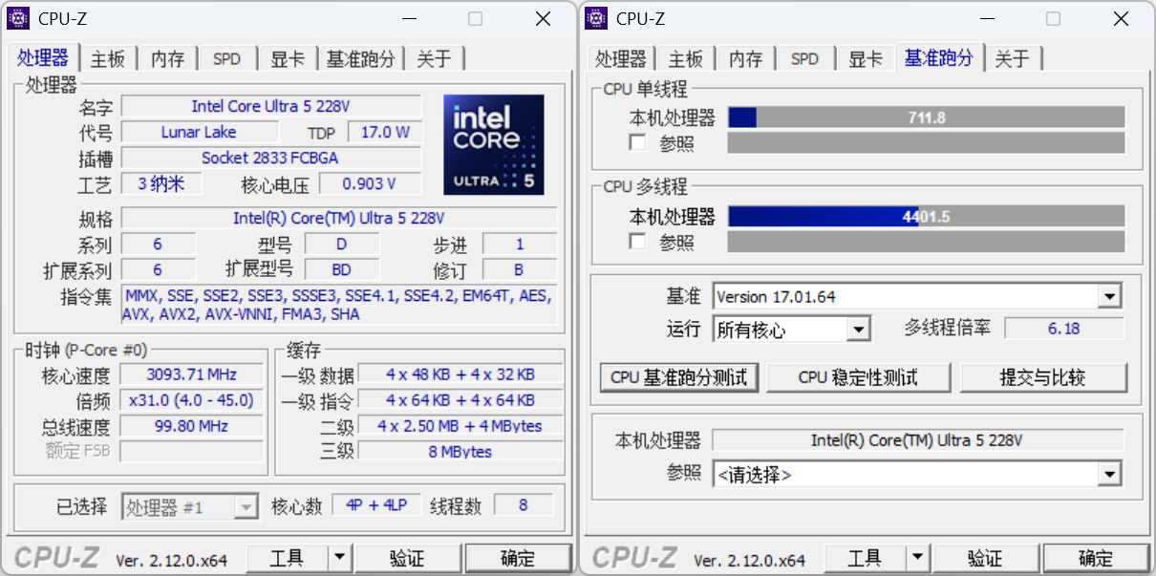Open 关于 tab in left window
This screenshot has height=576, width=1156.
point(435,59)
